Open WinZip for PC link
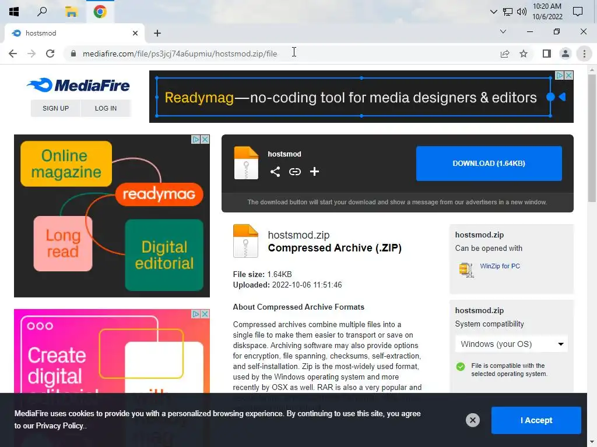This screenshot has width=597, height=447. [500, 266]
